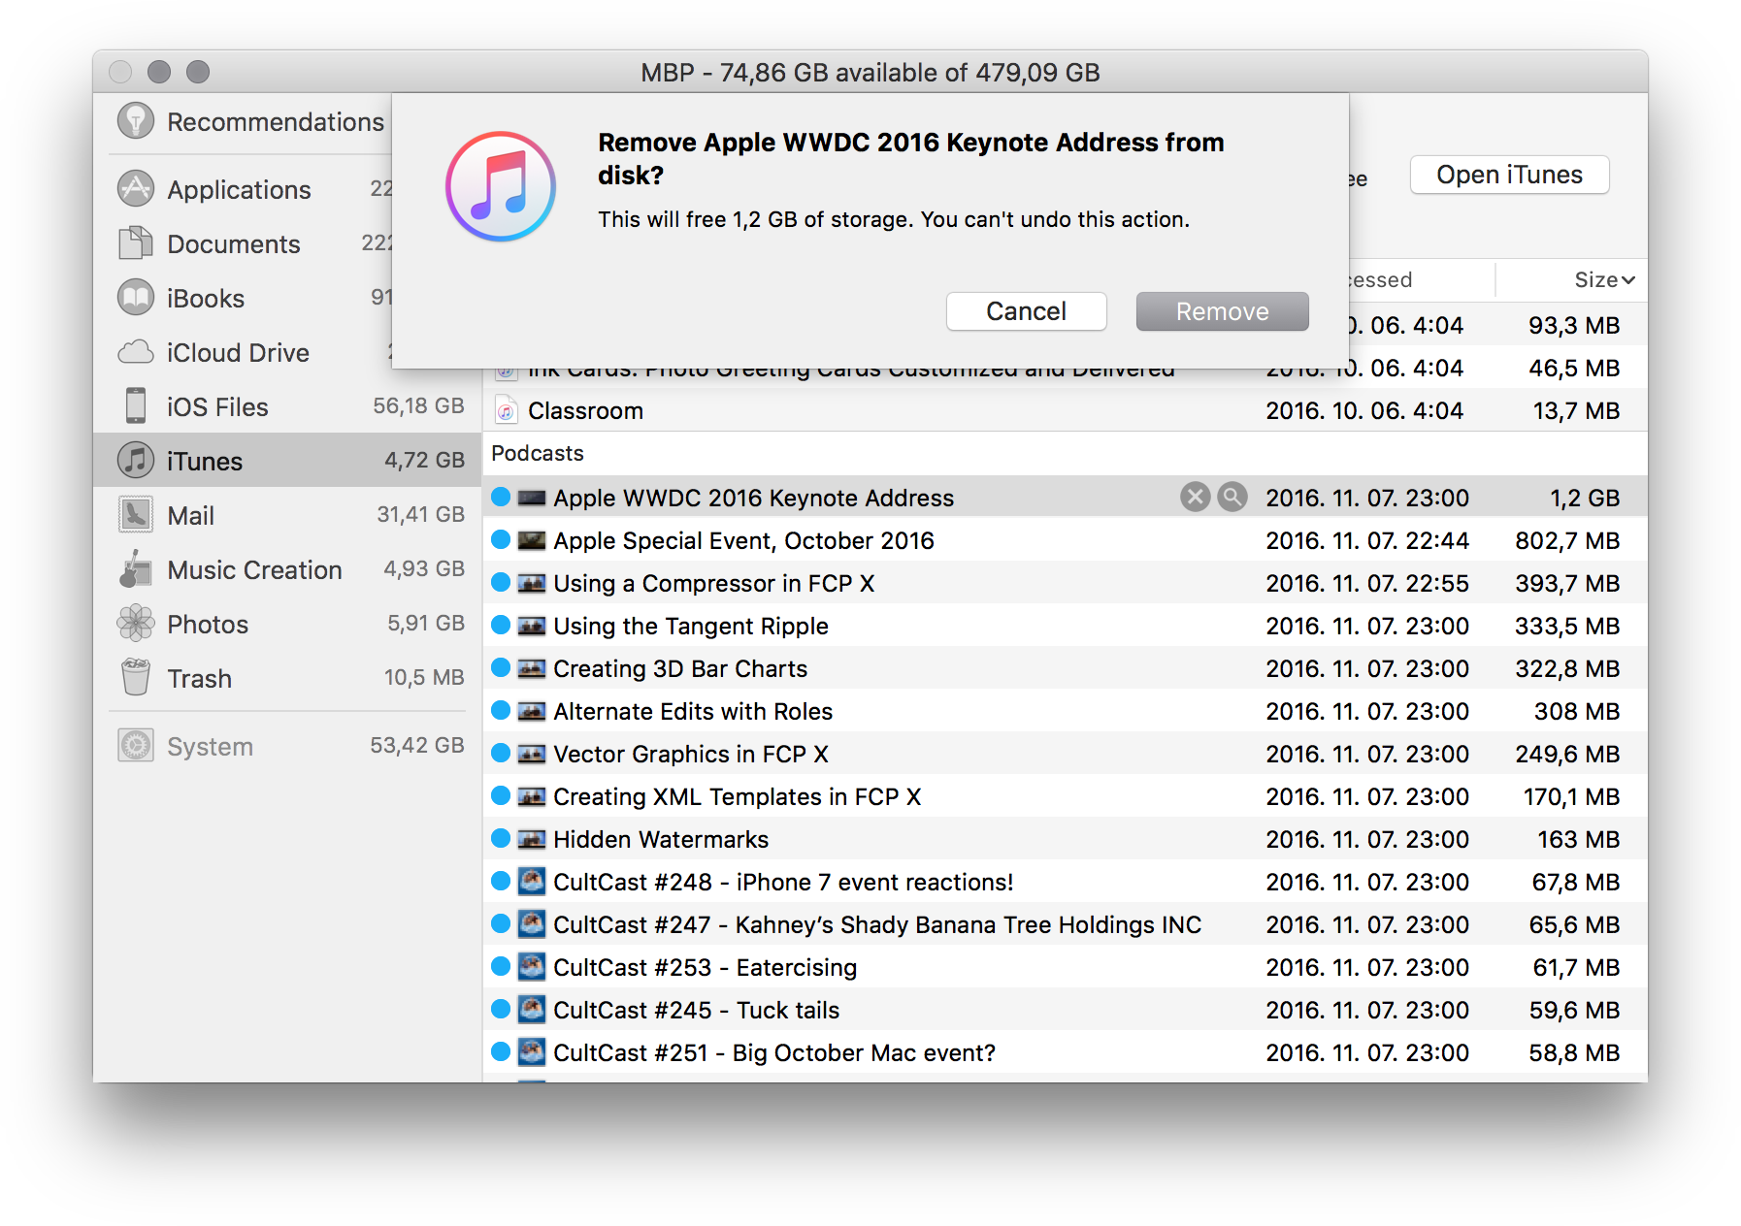Viewport: 1741px width, 1226px height.
Task: Click the window title storage text
Action: [870, 73]
